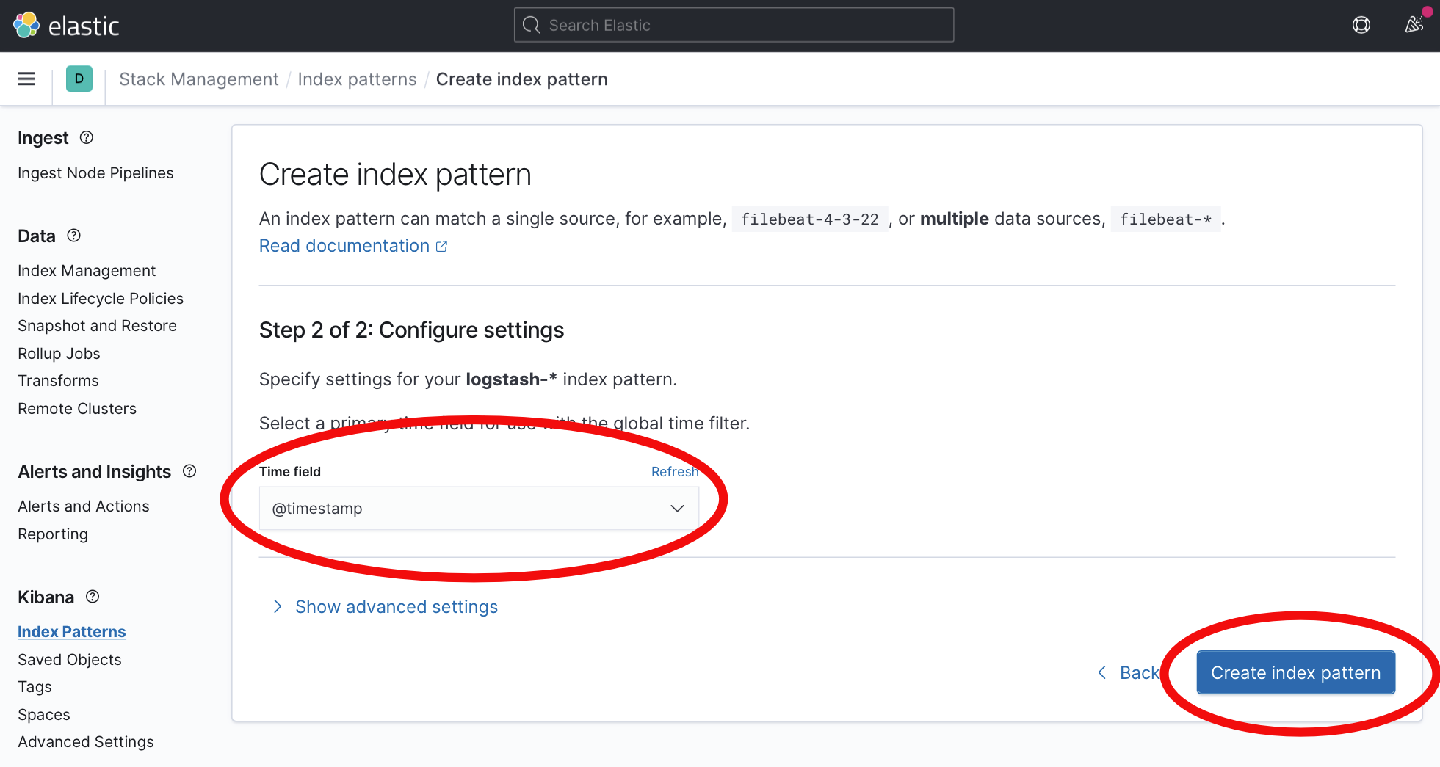This screenshot has height=767, width=1440.
Task: Click the left chevron beside Back
Action: 1101,672
